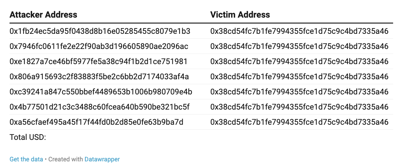Click the Created with footer text
The image size is (397, 167).
66,159
